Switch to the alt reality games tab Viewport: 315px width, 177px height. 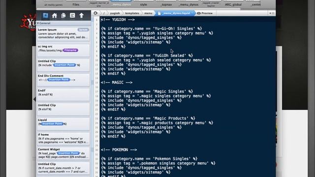(x=54, y=4)
